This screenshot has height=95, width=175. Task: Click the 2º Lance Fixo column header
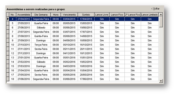[133, 15]
